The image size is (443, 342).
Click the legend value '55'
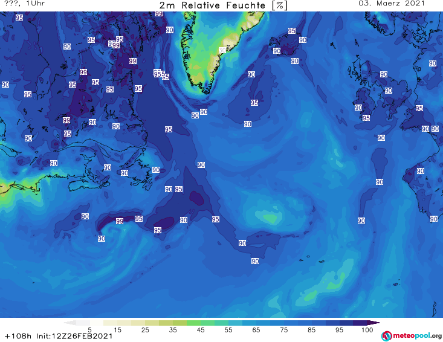click(x=228, y=330)
